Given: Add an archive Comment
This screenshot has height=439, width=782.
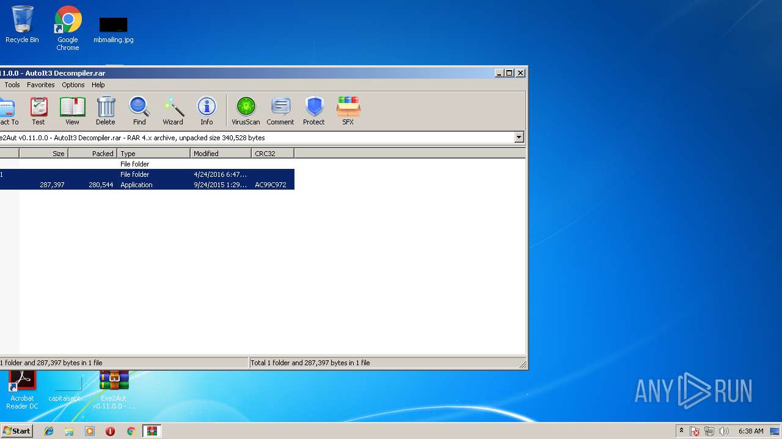Looking at the screenshot, I should 280,110.
